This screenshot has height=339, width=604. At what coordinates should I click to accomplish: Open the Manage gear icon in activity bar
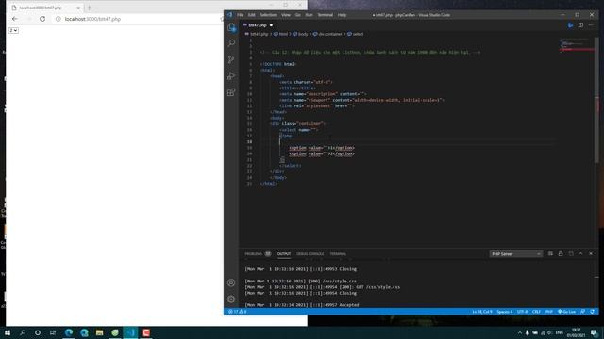coord(231,299)
